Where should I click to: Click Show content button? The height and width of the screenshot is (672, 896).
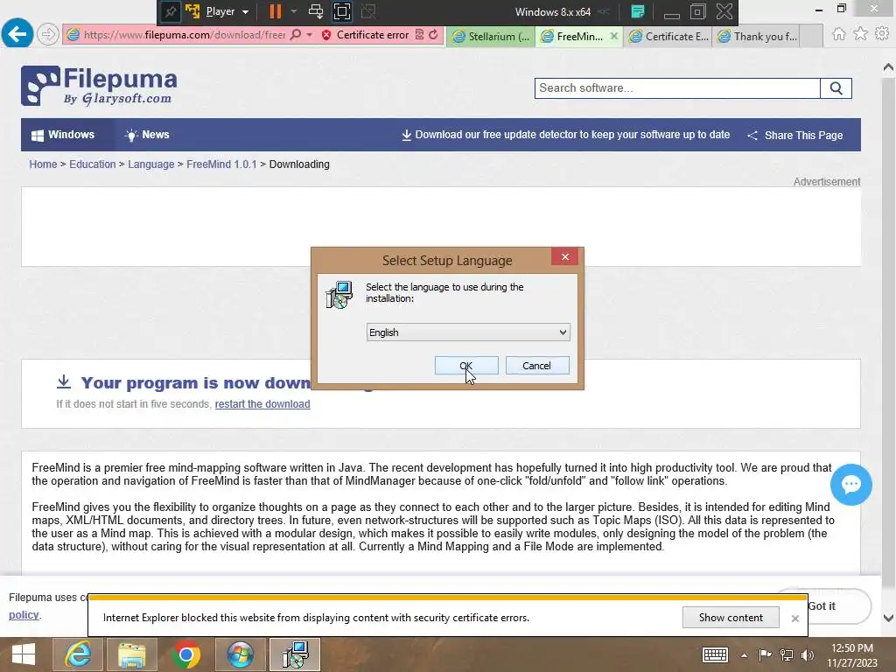[x=731, y=617]
